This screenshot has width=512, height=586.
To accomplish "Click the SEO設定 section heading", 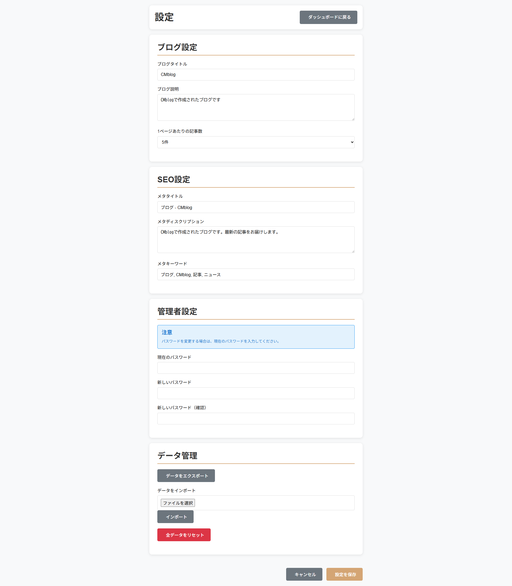I will pos(174,180).
